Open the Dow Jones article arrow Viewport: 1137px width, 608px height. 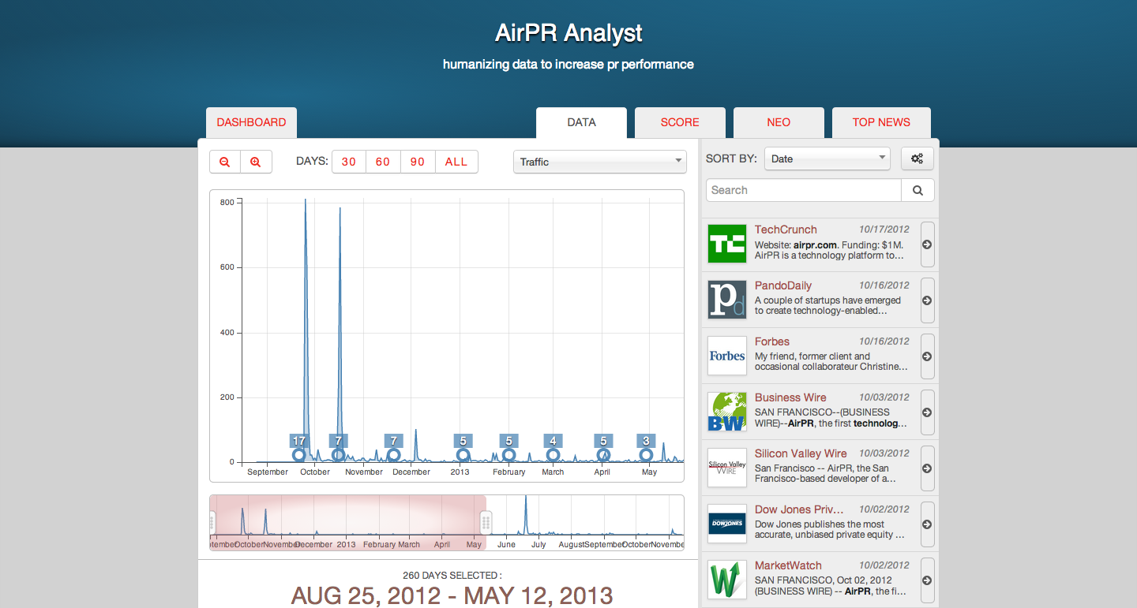928,524
